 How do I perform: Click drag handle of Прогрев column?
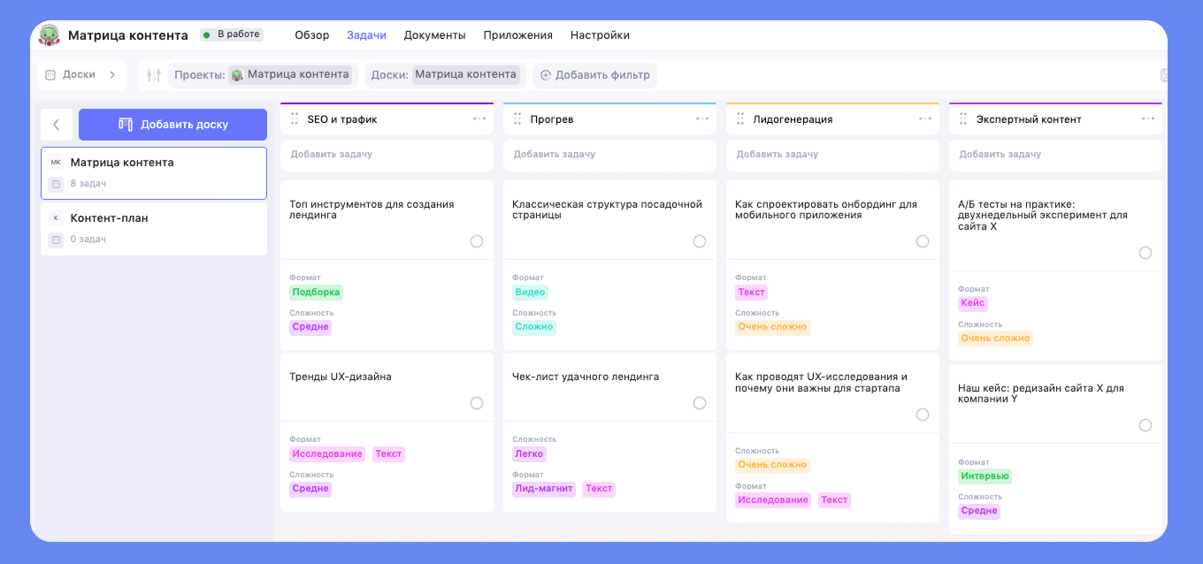tap(517, 118)
